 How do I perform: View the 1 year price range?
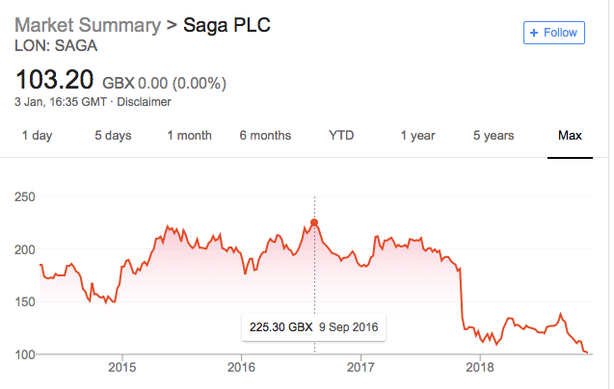[x=417, y=136]
